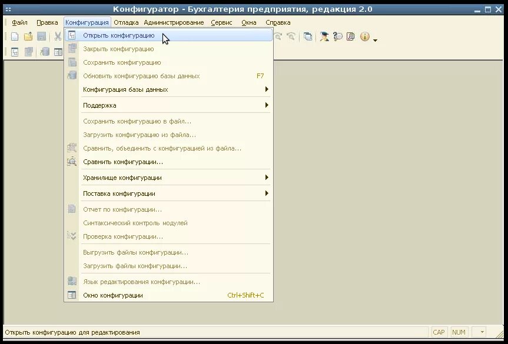508x344 pixels.
Task: Choose Отчет по конфигурации entry
Action: 168,209
